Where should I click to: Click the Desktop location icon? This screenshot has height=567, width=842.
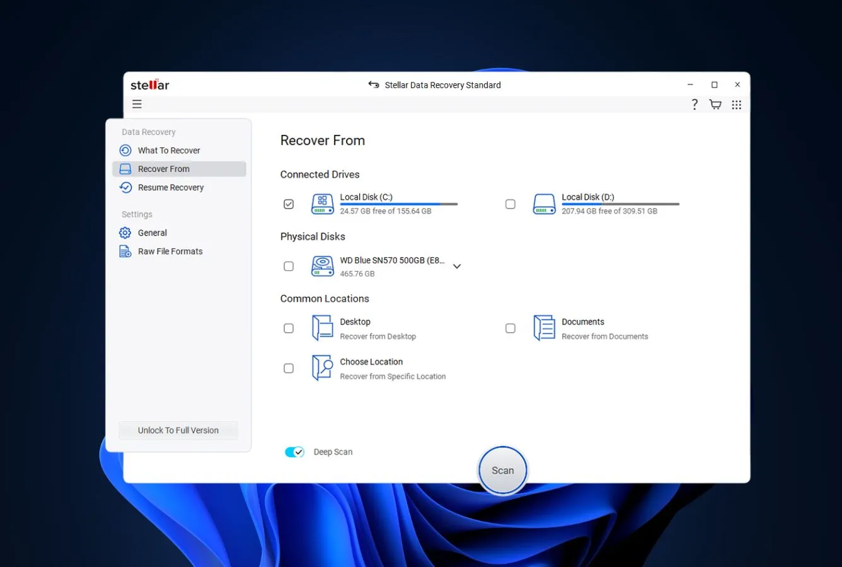(322, 328)
